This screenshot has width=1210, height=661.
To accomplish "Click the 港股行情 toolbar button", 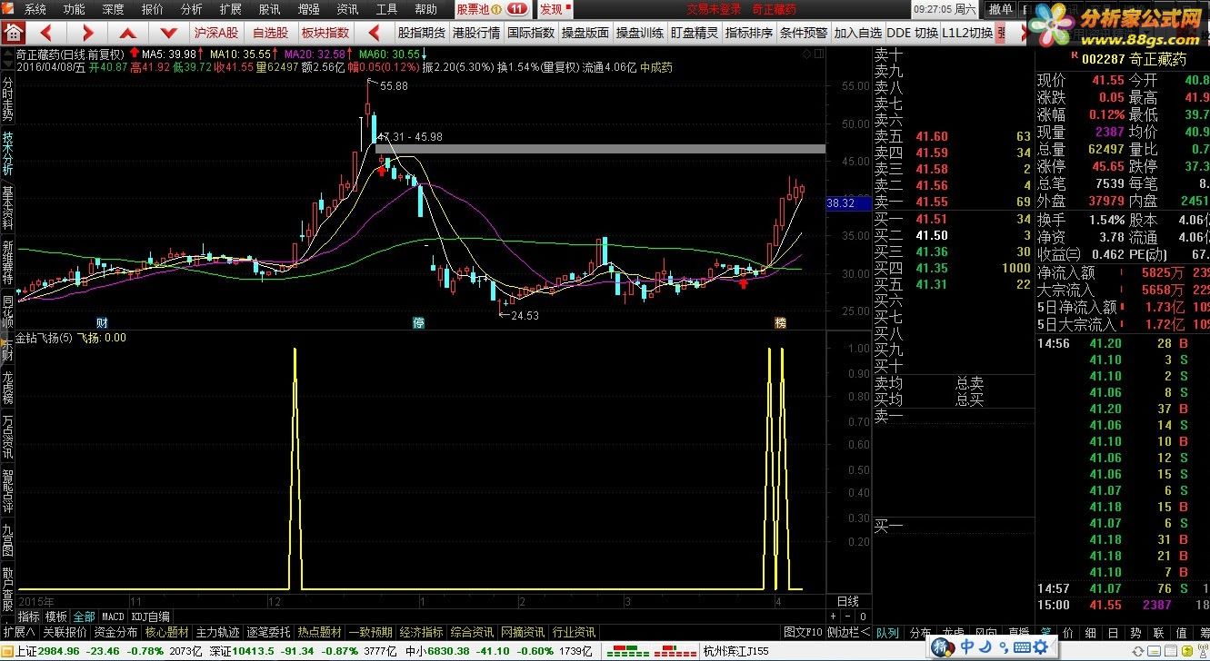I will tap(476, 33).
